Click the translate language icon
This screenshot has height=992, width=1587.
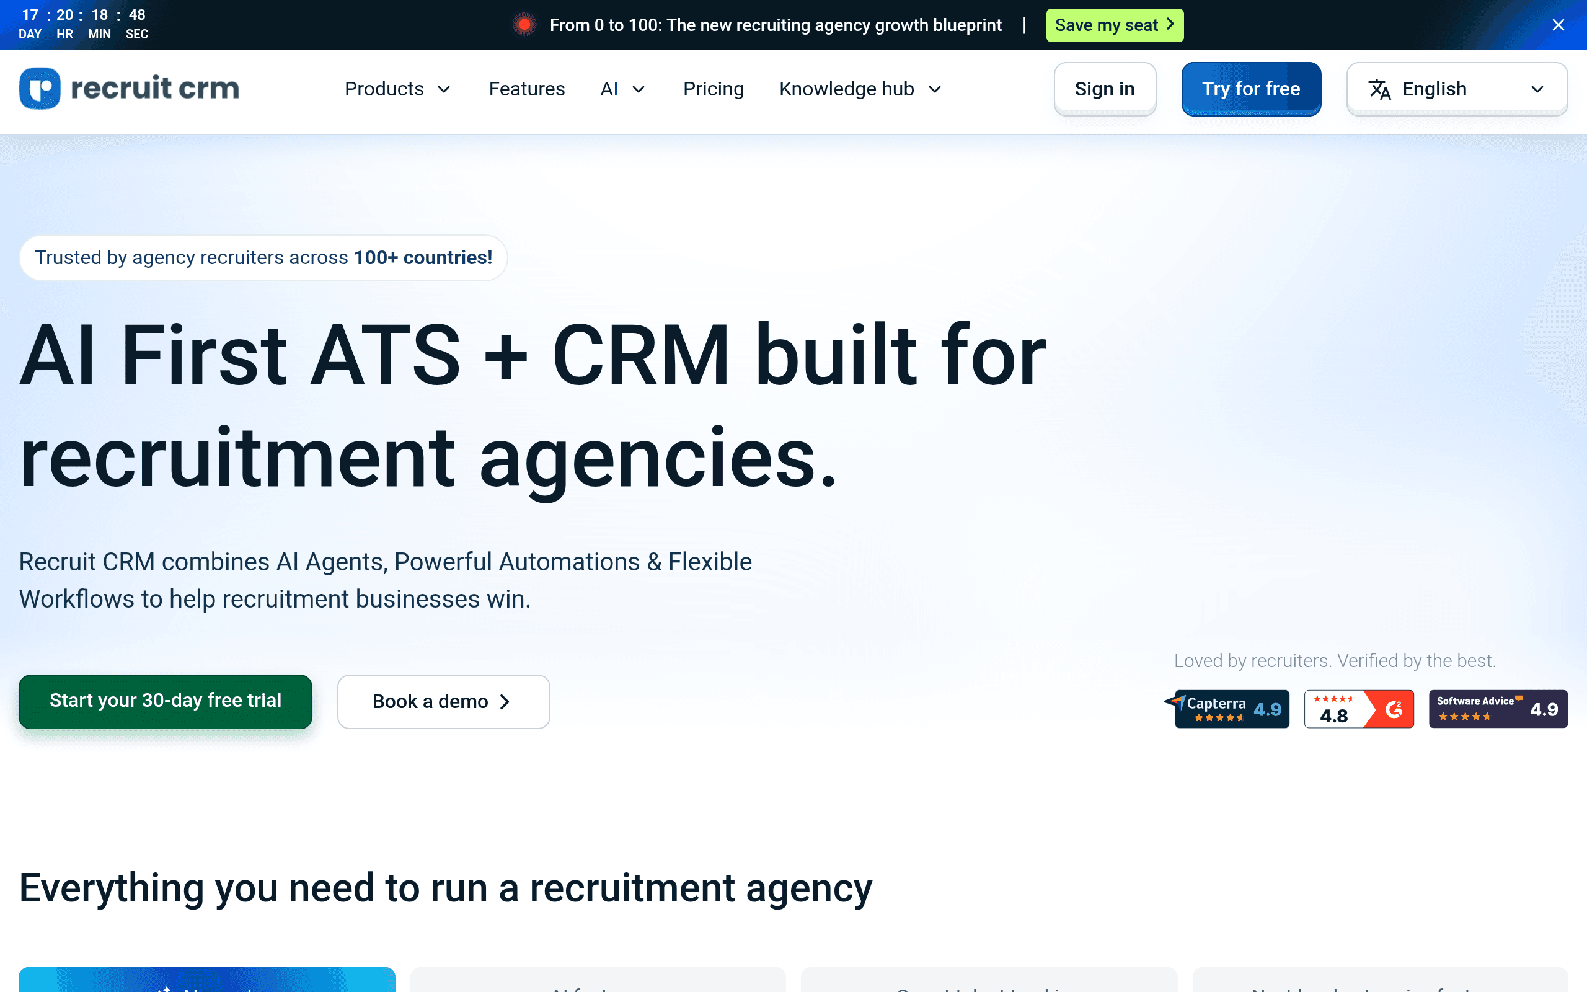click(1379, 89)
